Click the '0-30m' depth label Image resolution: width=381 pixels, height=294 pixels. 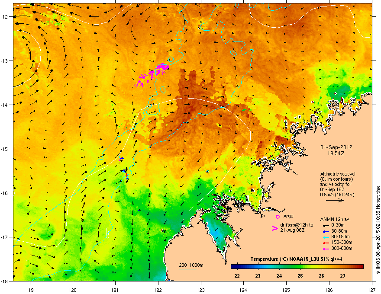pyautogui.click(x=338, y=225)
